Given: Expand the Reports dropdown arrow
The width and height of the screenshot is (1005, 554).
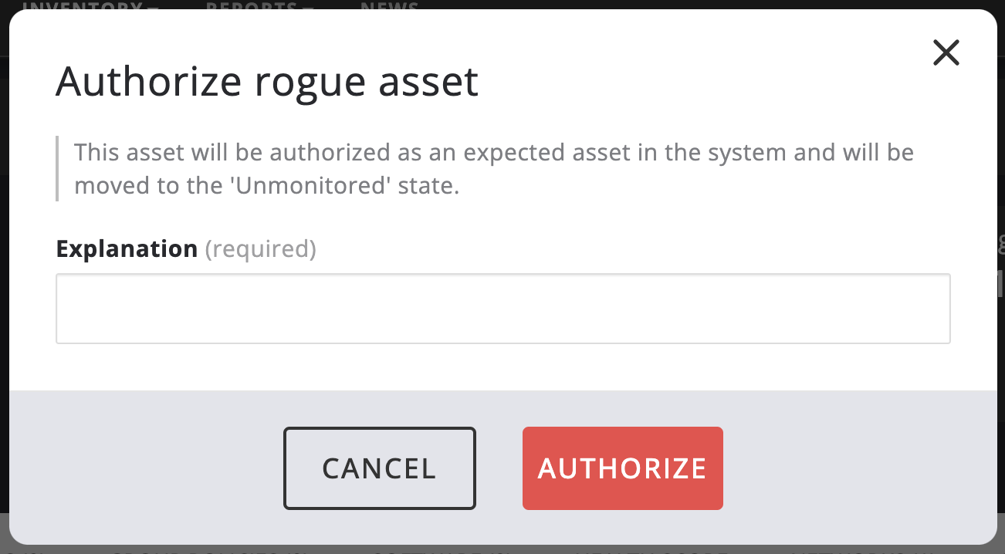Looking at the screenshot, I should (x=309, y=6).
